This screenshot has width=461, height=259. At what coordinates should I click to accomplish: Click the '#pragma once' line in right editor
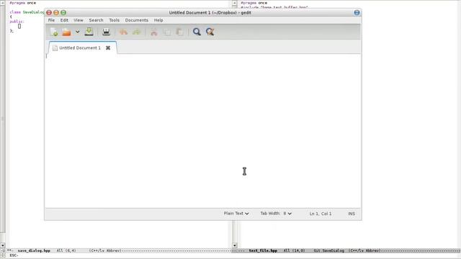tap(254, 3)
